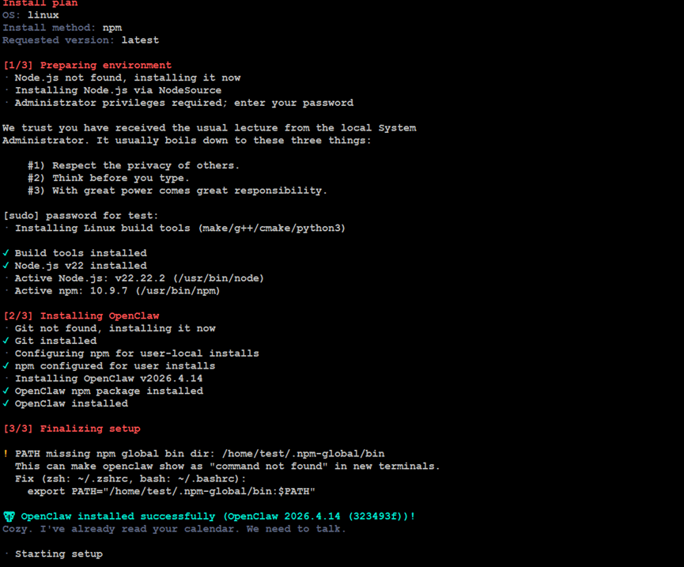Image resolution: width=684 pixels, height=567 pixels.
Task: Click 'Installing Node.js via NodeSource' line
Action: 118,90
